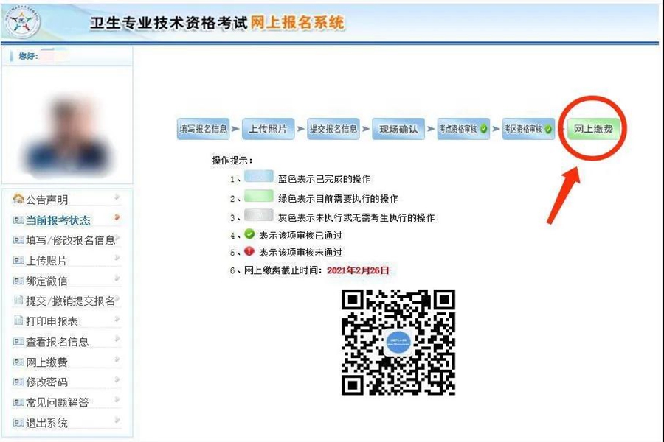This screenshot has width=664, height=442.
Task: Click the 上传照片 step button in progress bar
Action: click(x=267, y=129)
